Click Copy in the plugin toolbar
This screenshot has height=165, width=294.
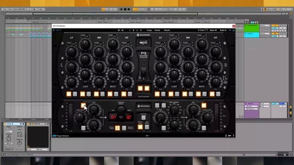pos(149,30)
